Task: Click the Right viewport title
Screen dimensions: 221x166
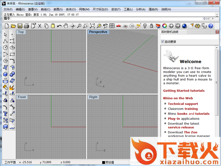Action: click(93, 97)
